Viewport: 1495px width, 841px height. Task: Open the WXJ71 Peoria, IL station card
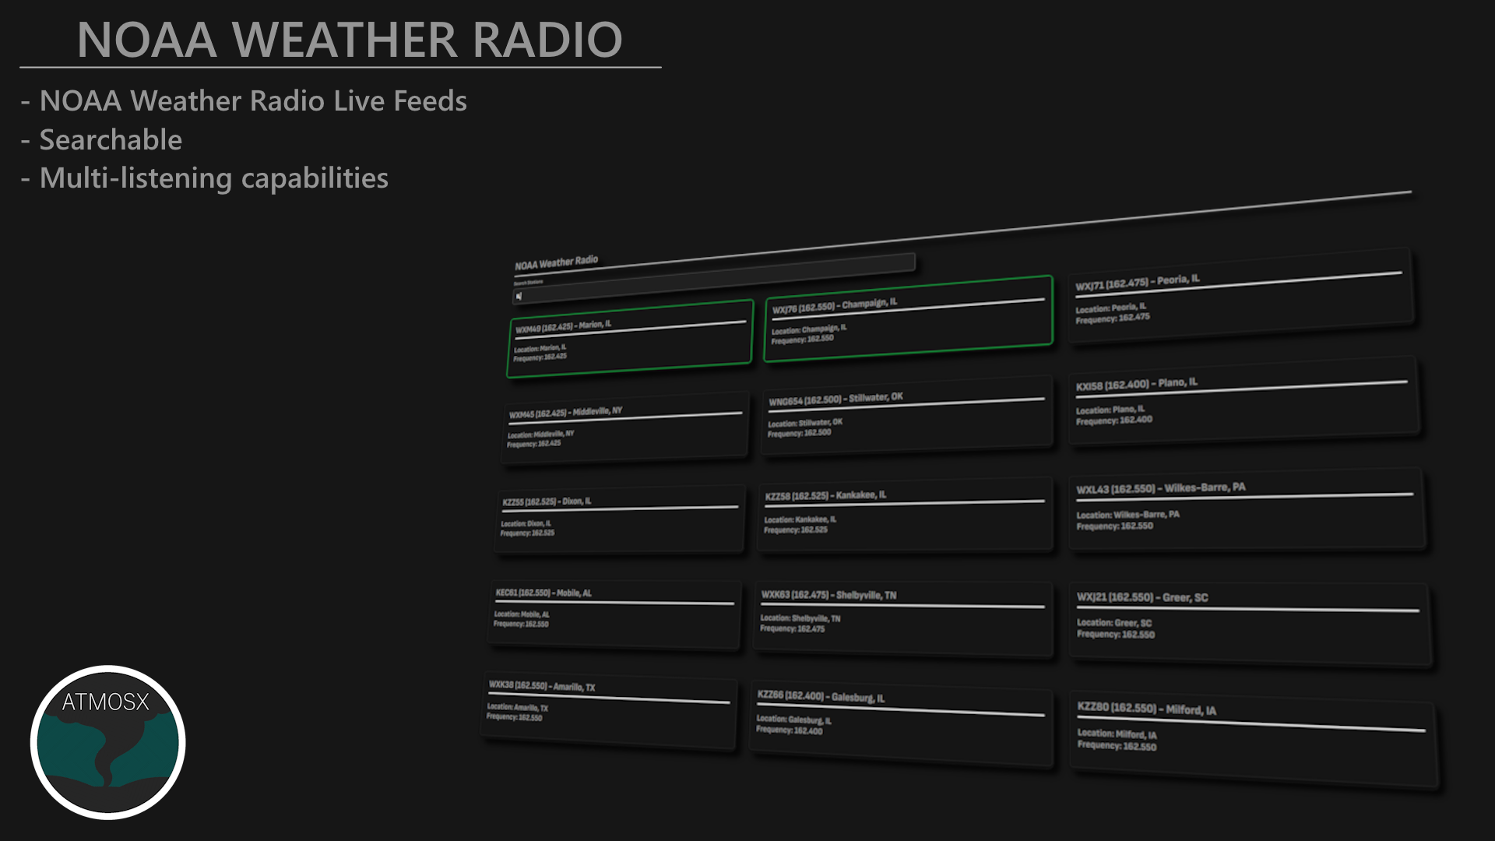pyautogui.click(x=1240, y=296)
